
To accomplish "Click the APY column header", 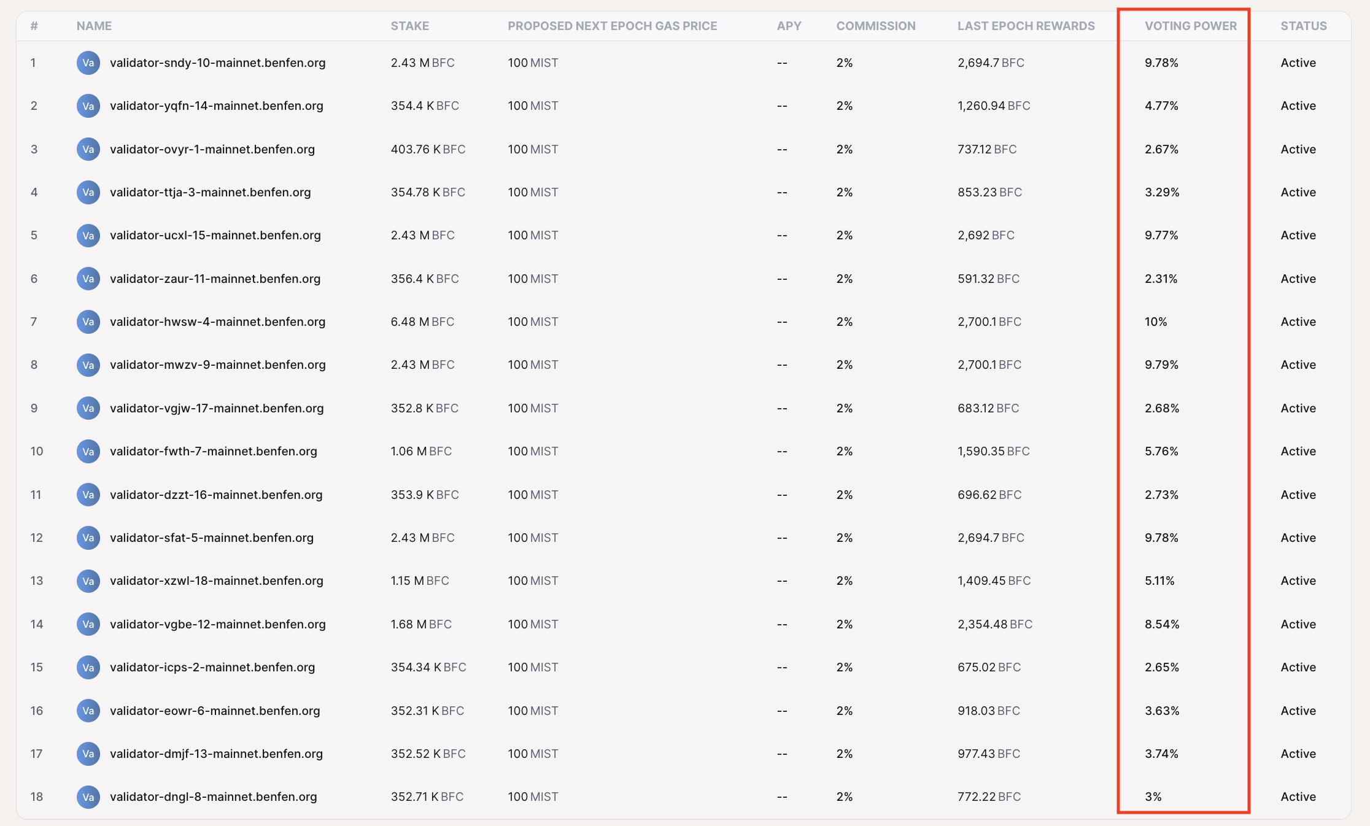I will click(789, 26).
